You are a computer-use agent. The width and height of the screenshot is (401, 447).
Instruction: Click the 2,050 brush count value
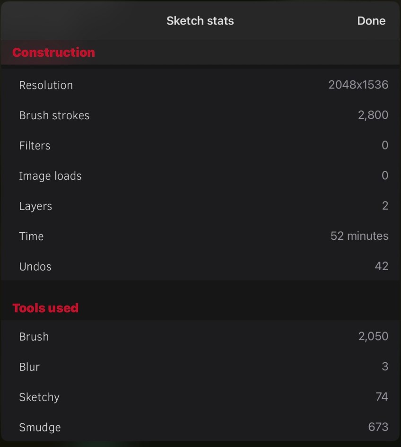[373, 336]
